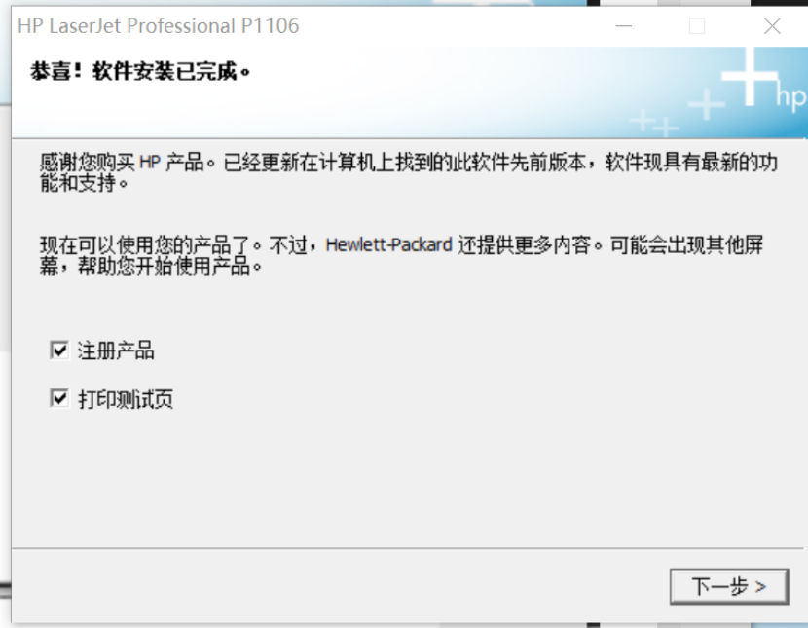Click the separator line above 下一步 button
This screenshot has width=808, height=628.
(x=407, y=548)
